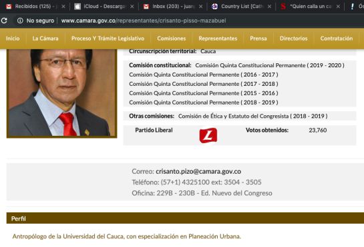Click Comisión Quinta Constitucional Permanente (2019 - 2020)
Screen dimensions: 364x247
point(270,65)
